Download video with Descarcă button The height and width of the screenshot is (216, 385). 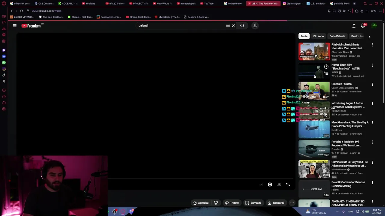pyautogui.click(x=276, y=203)
